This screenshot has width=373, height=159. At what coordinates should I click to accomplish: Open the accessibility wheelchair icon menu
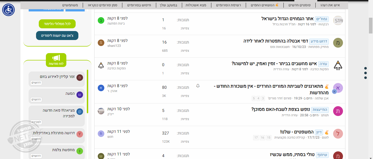pos(8,10)
